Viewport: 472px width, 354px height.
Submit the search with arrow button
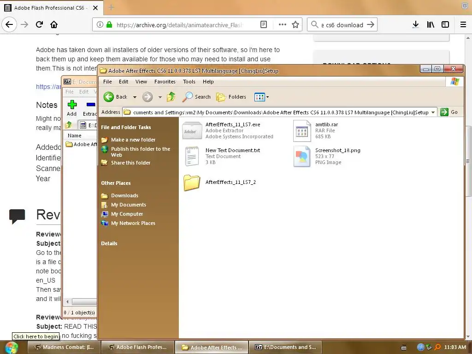[371, 25]
